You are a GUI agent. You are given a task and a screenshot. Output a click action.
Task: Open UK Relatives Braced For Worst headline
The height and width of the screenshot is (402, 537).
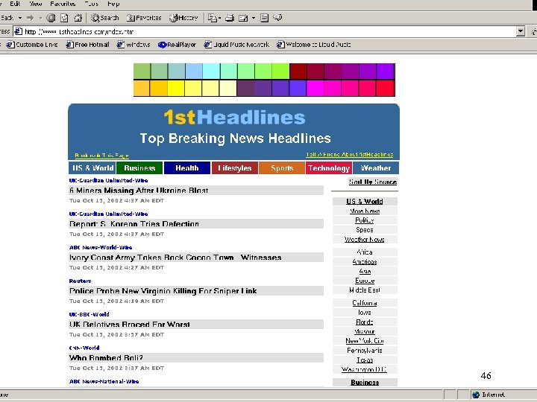[x=130, y=325]
